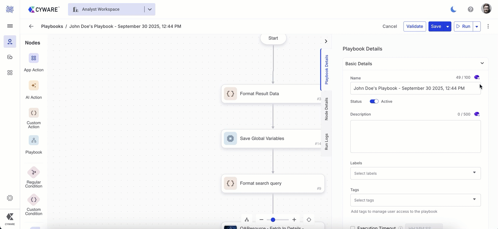Click the canvas zoom slider handle
Image resolution: width=498 pixels, height=229 pixels.
(273, 220)
